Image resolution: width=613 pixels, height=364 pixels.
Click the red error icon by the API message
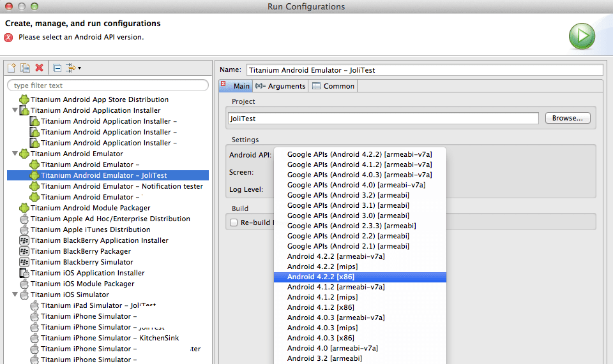point(8,38)
